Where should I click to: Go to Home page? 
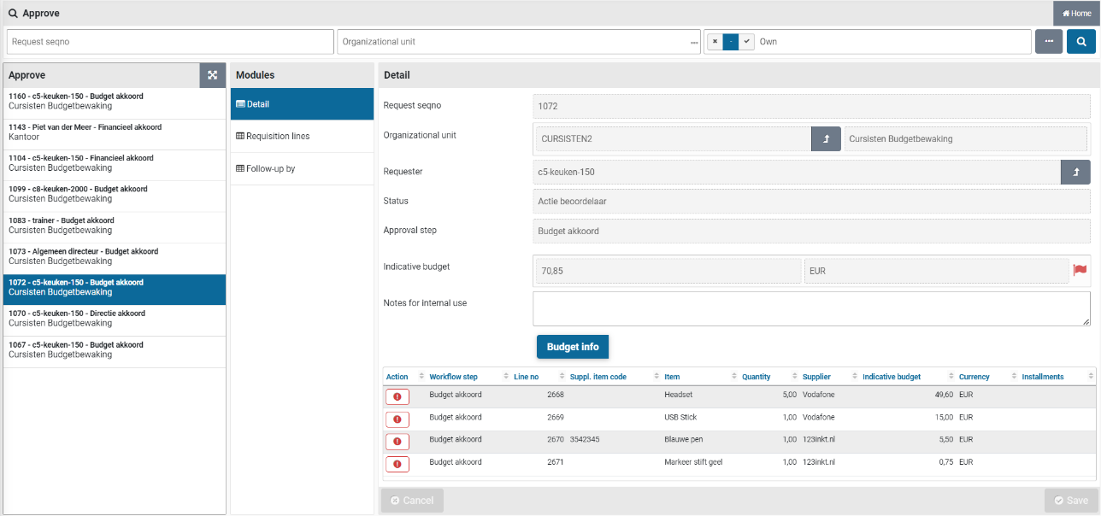[1076, 14]
